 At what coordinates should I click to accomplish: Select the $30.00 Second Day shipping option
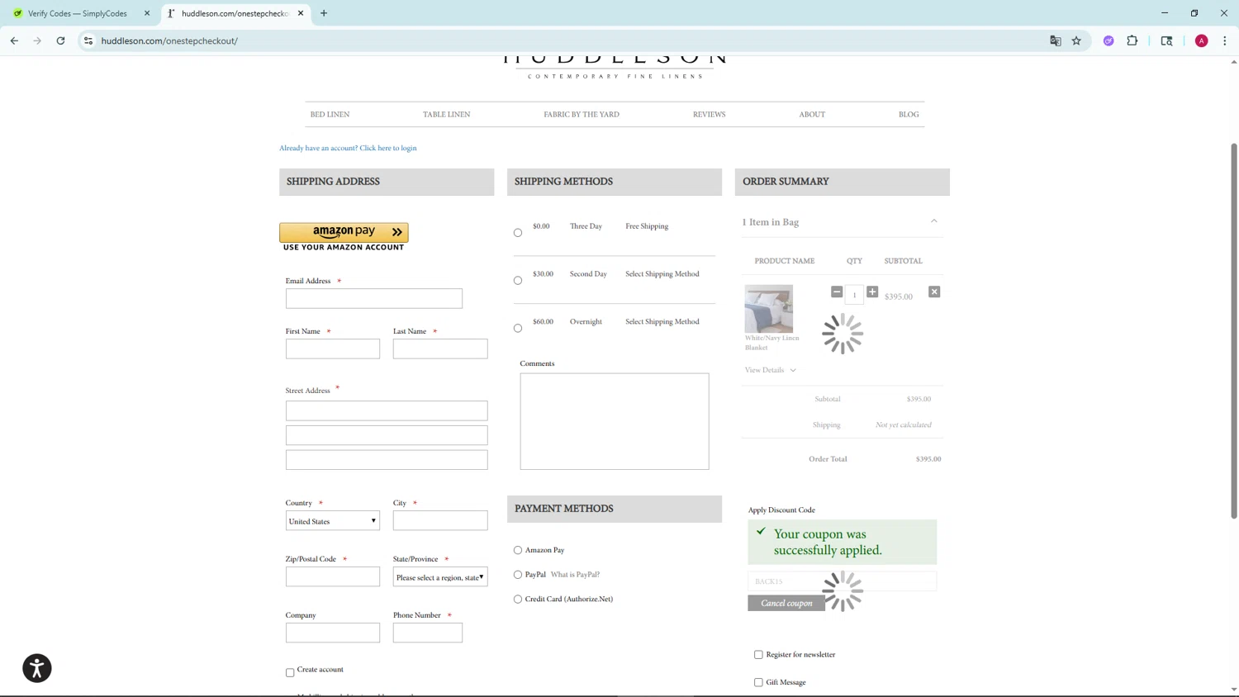[518, 281]
